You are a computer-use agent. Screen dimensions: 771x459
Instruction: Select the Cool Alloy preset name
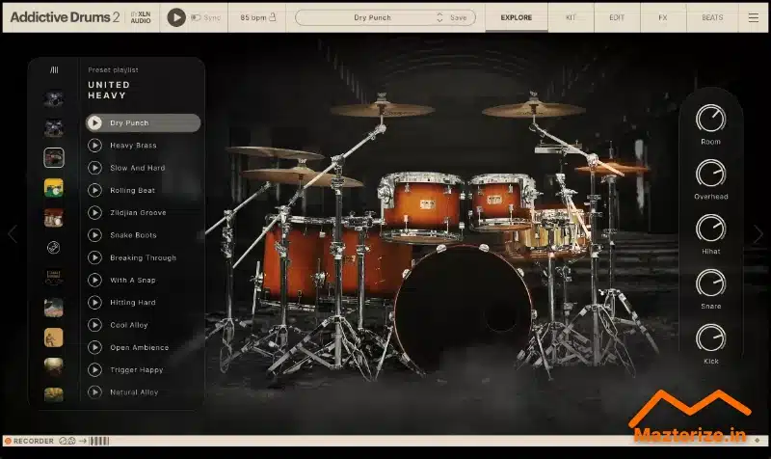click(x=129, y=325)
